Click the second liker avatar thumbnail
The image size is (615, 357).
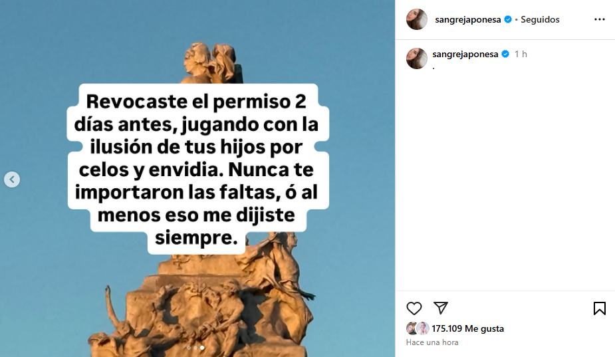[x=422, y=328]
